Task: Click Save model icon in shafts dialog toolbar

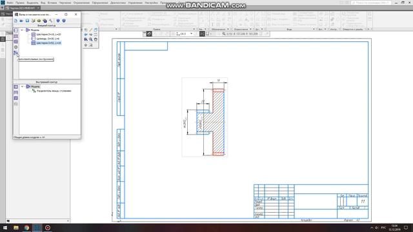Action: tap(27, 21)
